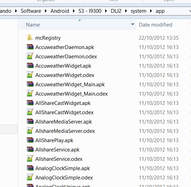This screenshot has width=191, height=187.
Task: Go to the Software folder in breadcrumb
Action: 31,11
